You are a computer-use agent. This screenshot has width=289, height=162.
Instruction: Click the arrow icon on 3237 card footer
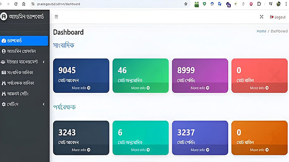click(x=208, y=150)
